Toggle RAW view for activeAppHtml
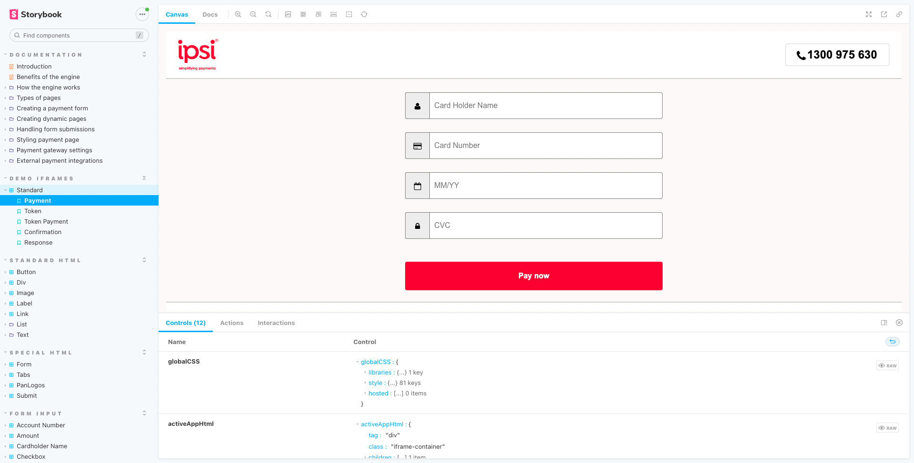 pyautogui.click(x=887, y=428)
